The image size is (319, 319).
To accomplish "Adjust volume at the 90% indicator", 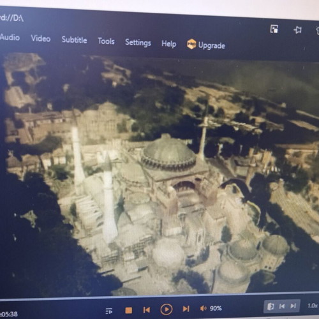I will pyautogui.click(x=216, y=308).
